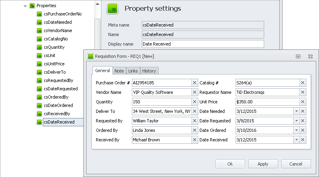Open the Date Needed calendar dropdown
This screenshot has width=319, height=177.
(296, 111)
